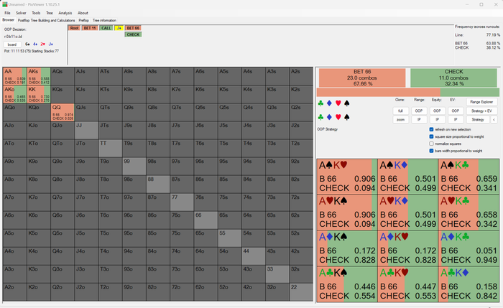Select the yellow J♦ turn card node
The width and height of the screenshot is (503, 308).
point(119,28)
